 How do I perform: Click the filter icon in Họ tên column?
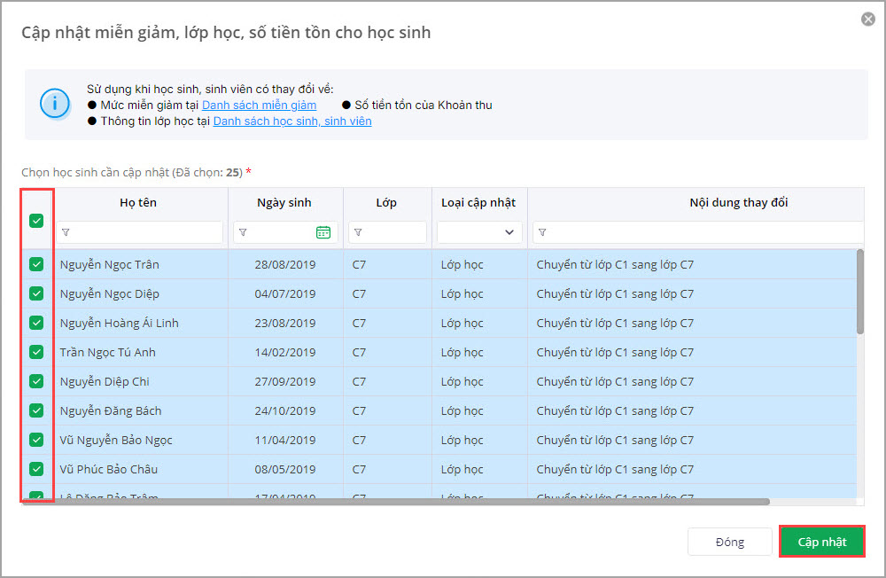point(66,232)
